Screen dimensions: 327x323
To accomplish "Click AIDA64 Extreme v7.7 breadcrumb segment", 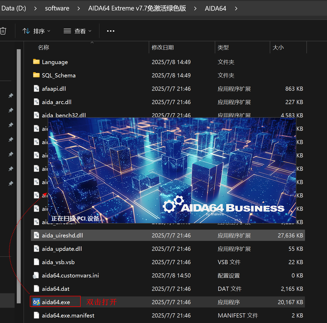I will pos(137,8).
